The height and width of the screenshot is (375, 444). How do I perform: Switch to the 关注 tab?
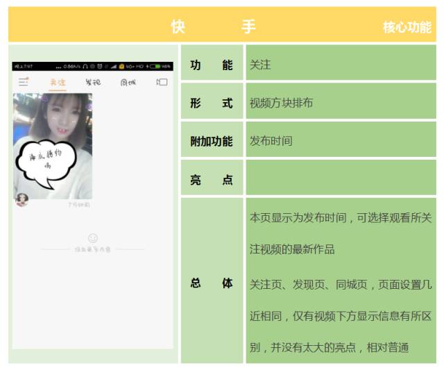(58, 83)
